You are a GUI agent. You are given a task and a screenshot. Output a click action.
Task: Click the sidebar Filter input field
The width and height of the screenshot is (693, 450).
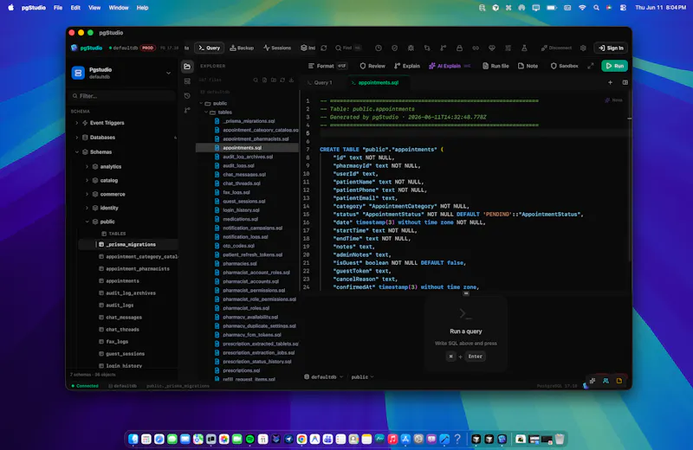coord(123,96)
